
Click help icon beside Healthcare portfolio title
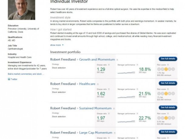click(98, 84)
